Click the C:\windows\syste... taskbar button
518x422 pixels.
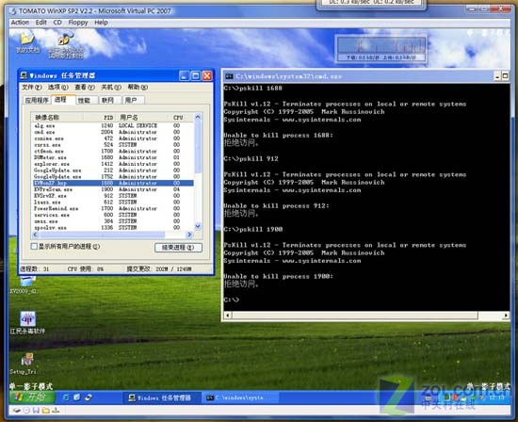coord(241,398)
